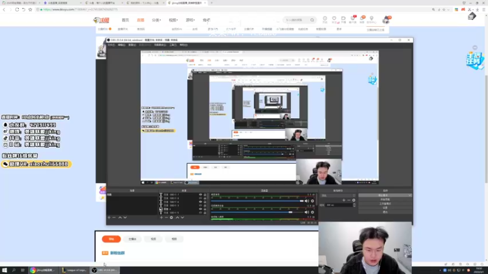
Task: Toggle visibility of second text source
Action: point(201,198)
